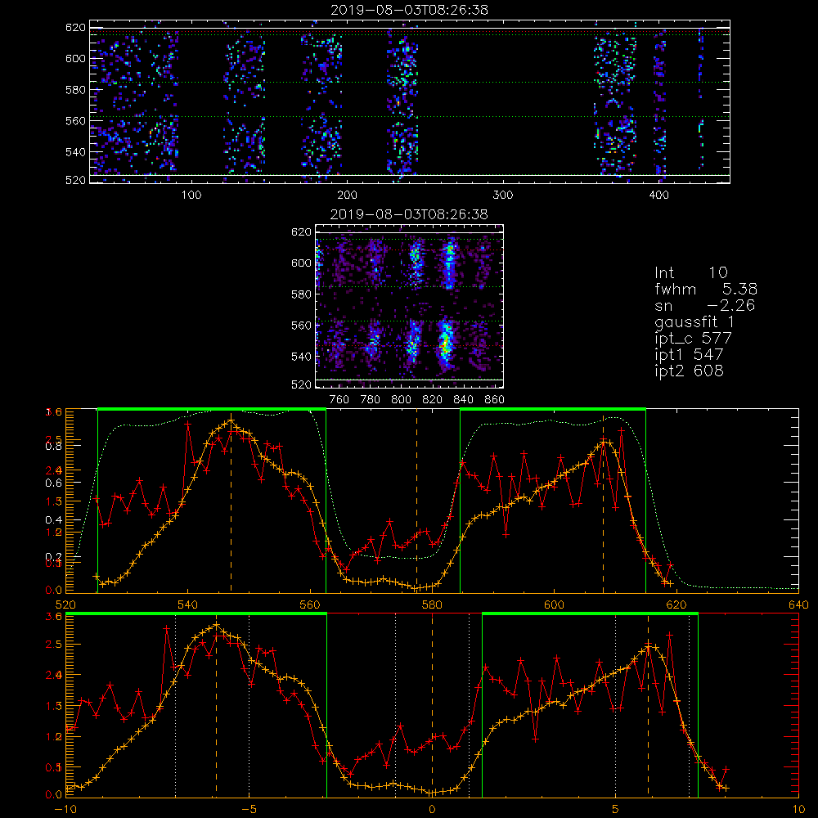The width and height of the screenshot is (818, 818).
Task: Click the wide top spectrogram image
Action: [410, 101]
